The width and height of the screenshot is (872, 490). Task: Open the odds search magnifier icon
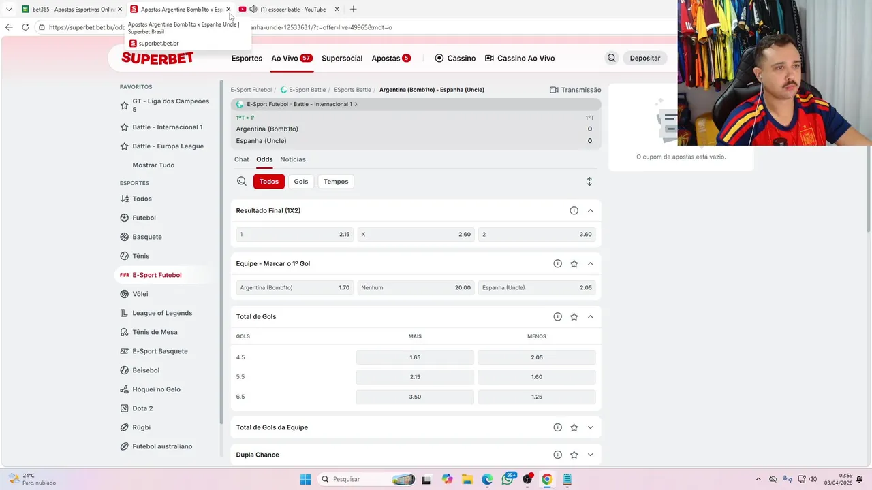tap(242, 182)
